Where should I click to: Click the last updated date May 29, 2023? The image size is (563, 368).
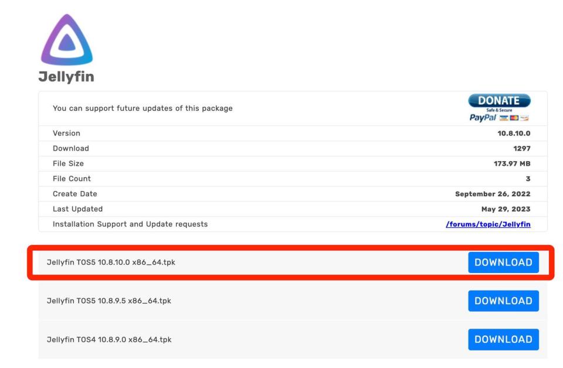[506, 209]
